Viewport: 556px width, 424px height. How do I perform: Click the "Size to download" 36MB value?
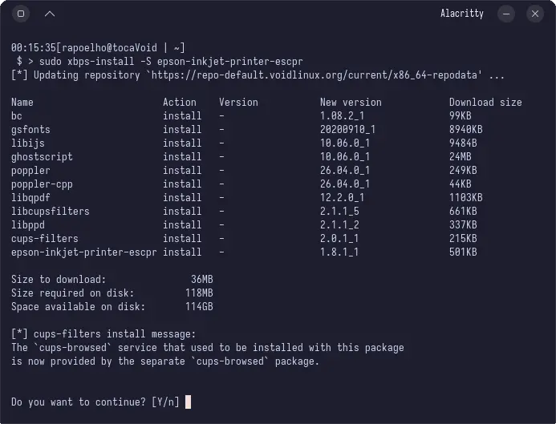(201, 279)
